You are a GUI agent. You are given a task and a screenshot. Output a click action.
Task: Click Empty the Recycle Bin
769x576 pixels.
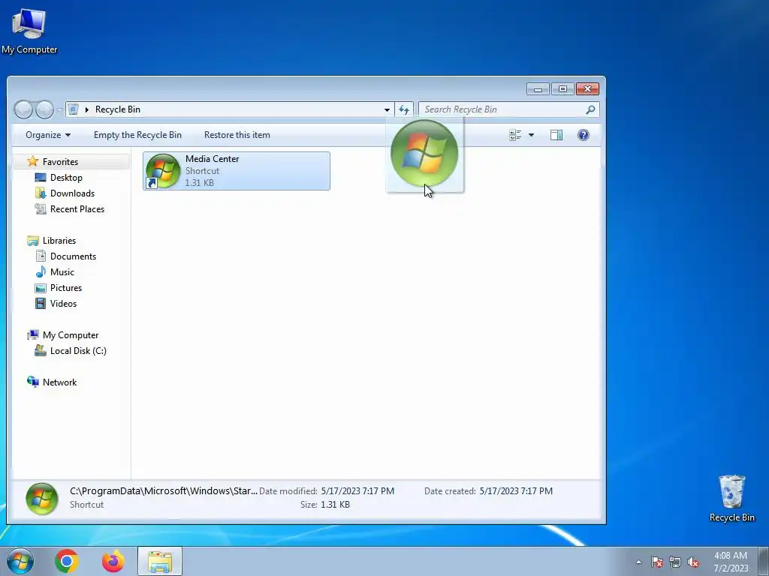tap(137, 135)
